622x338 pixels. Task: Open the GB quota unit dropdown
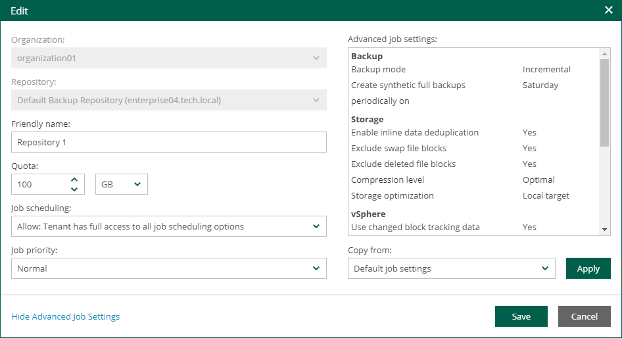click(122, 185)
